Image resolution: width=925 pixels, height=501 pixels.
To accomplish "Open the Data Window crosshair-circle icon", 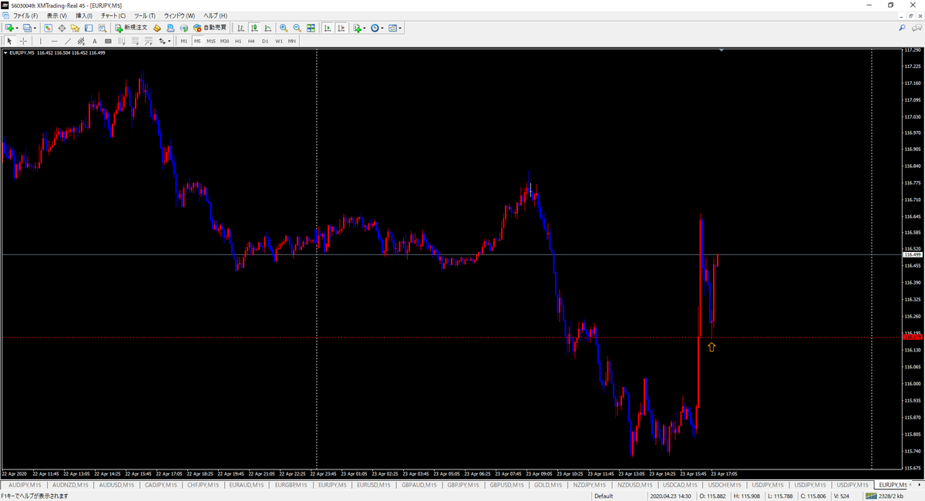I will pyautogui.click(x=62, y=28).
